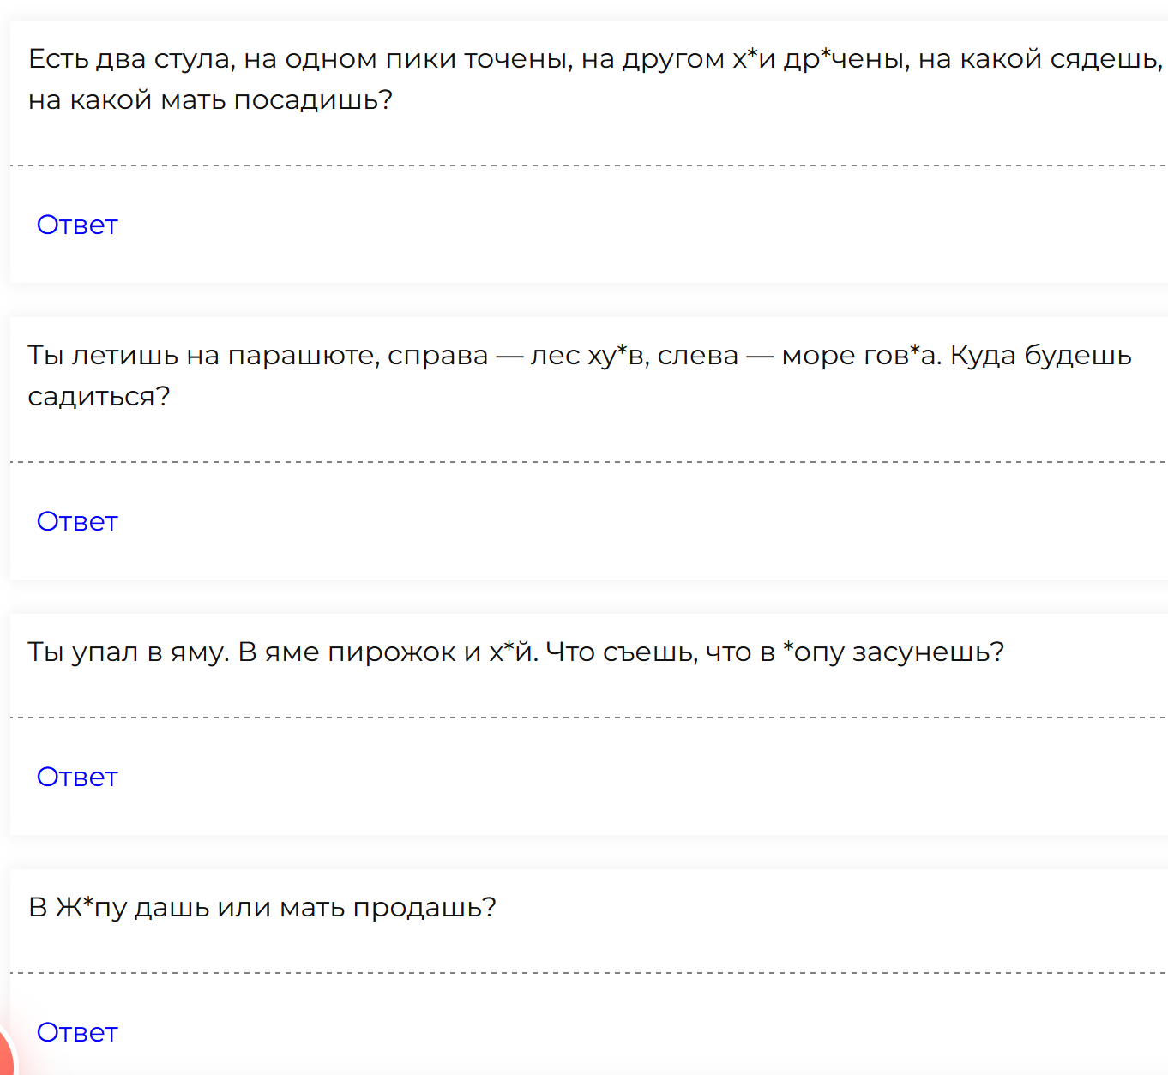Click the phrase 'Куда будешь' in second question
The width and height of the screenshot is (1168, 1075).
[1041, 356]
